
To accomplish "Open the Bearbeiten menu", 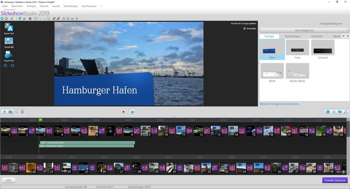I will pos(17,6).
